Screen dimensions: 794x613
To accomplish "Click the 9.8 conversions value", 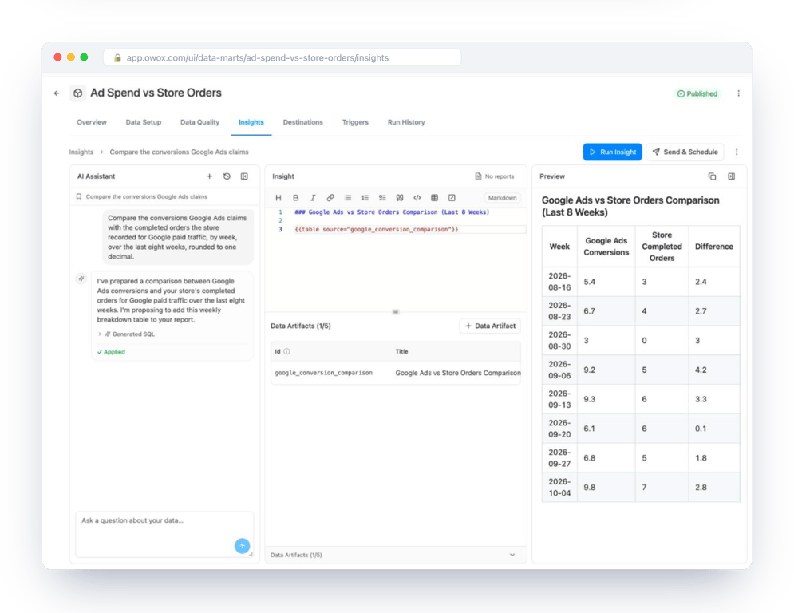I will click(589, 488).
